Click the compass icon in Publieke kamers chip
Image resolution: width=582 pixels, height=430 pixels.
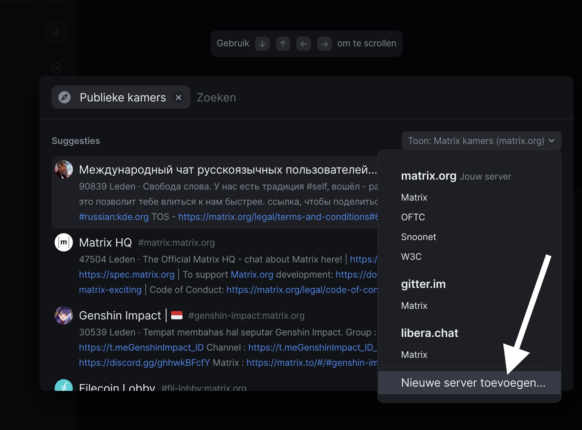click(x=64, y=98)
